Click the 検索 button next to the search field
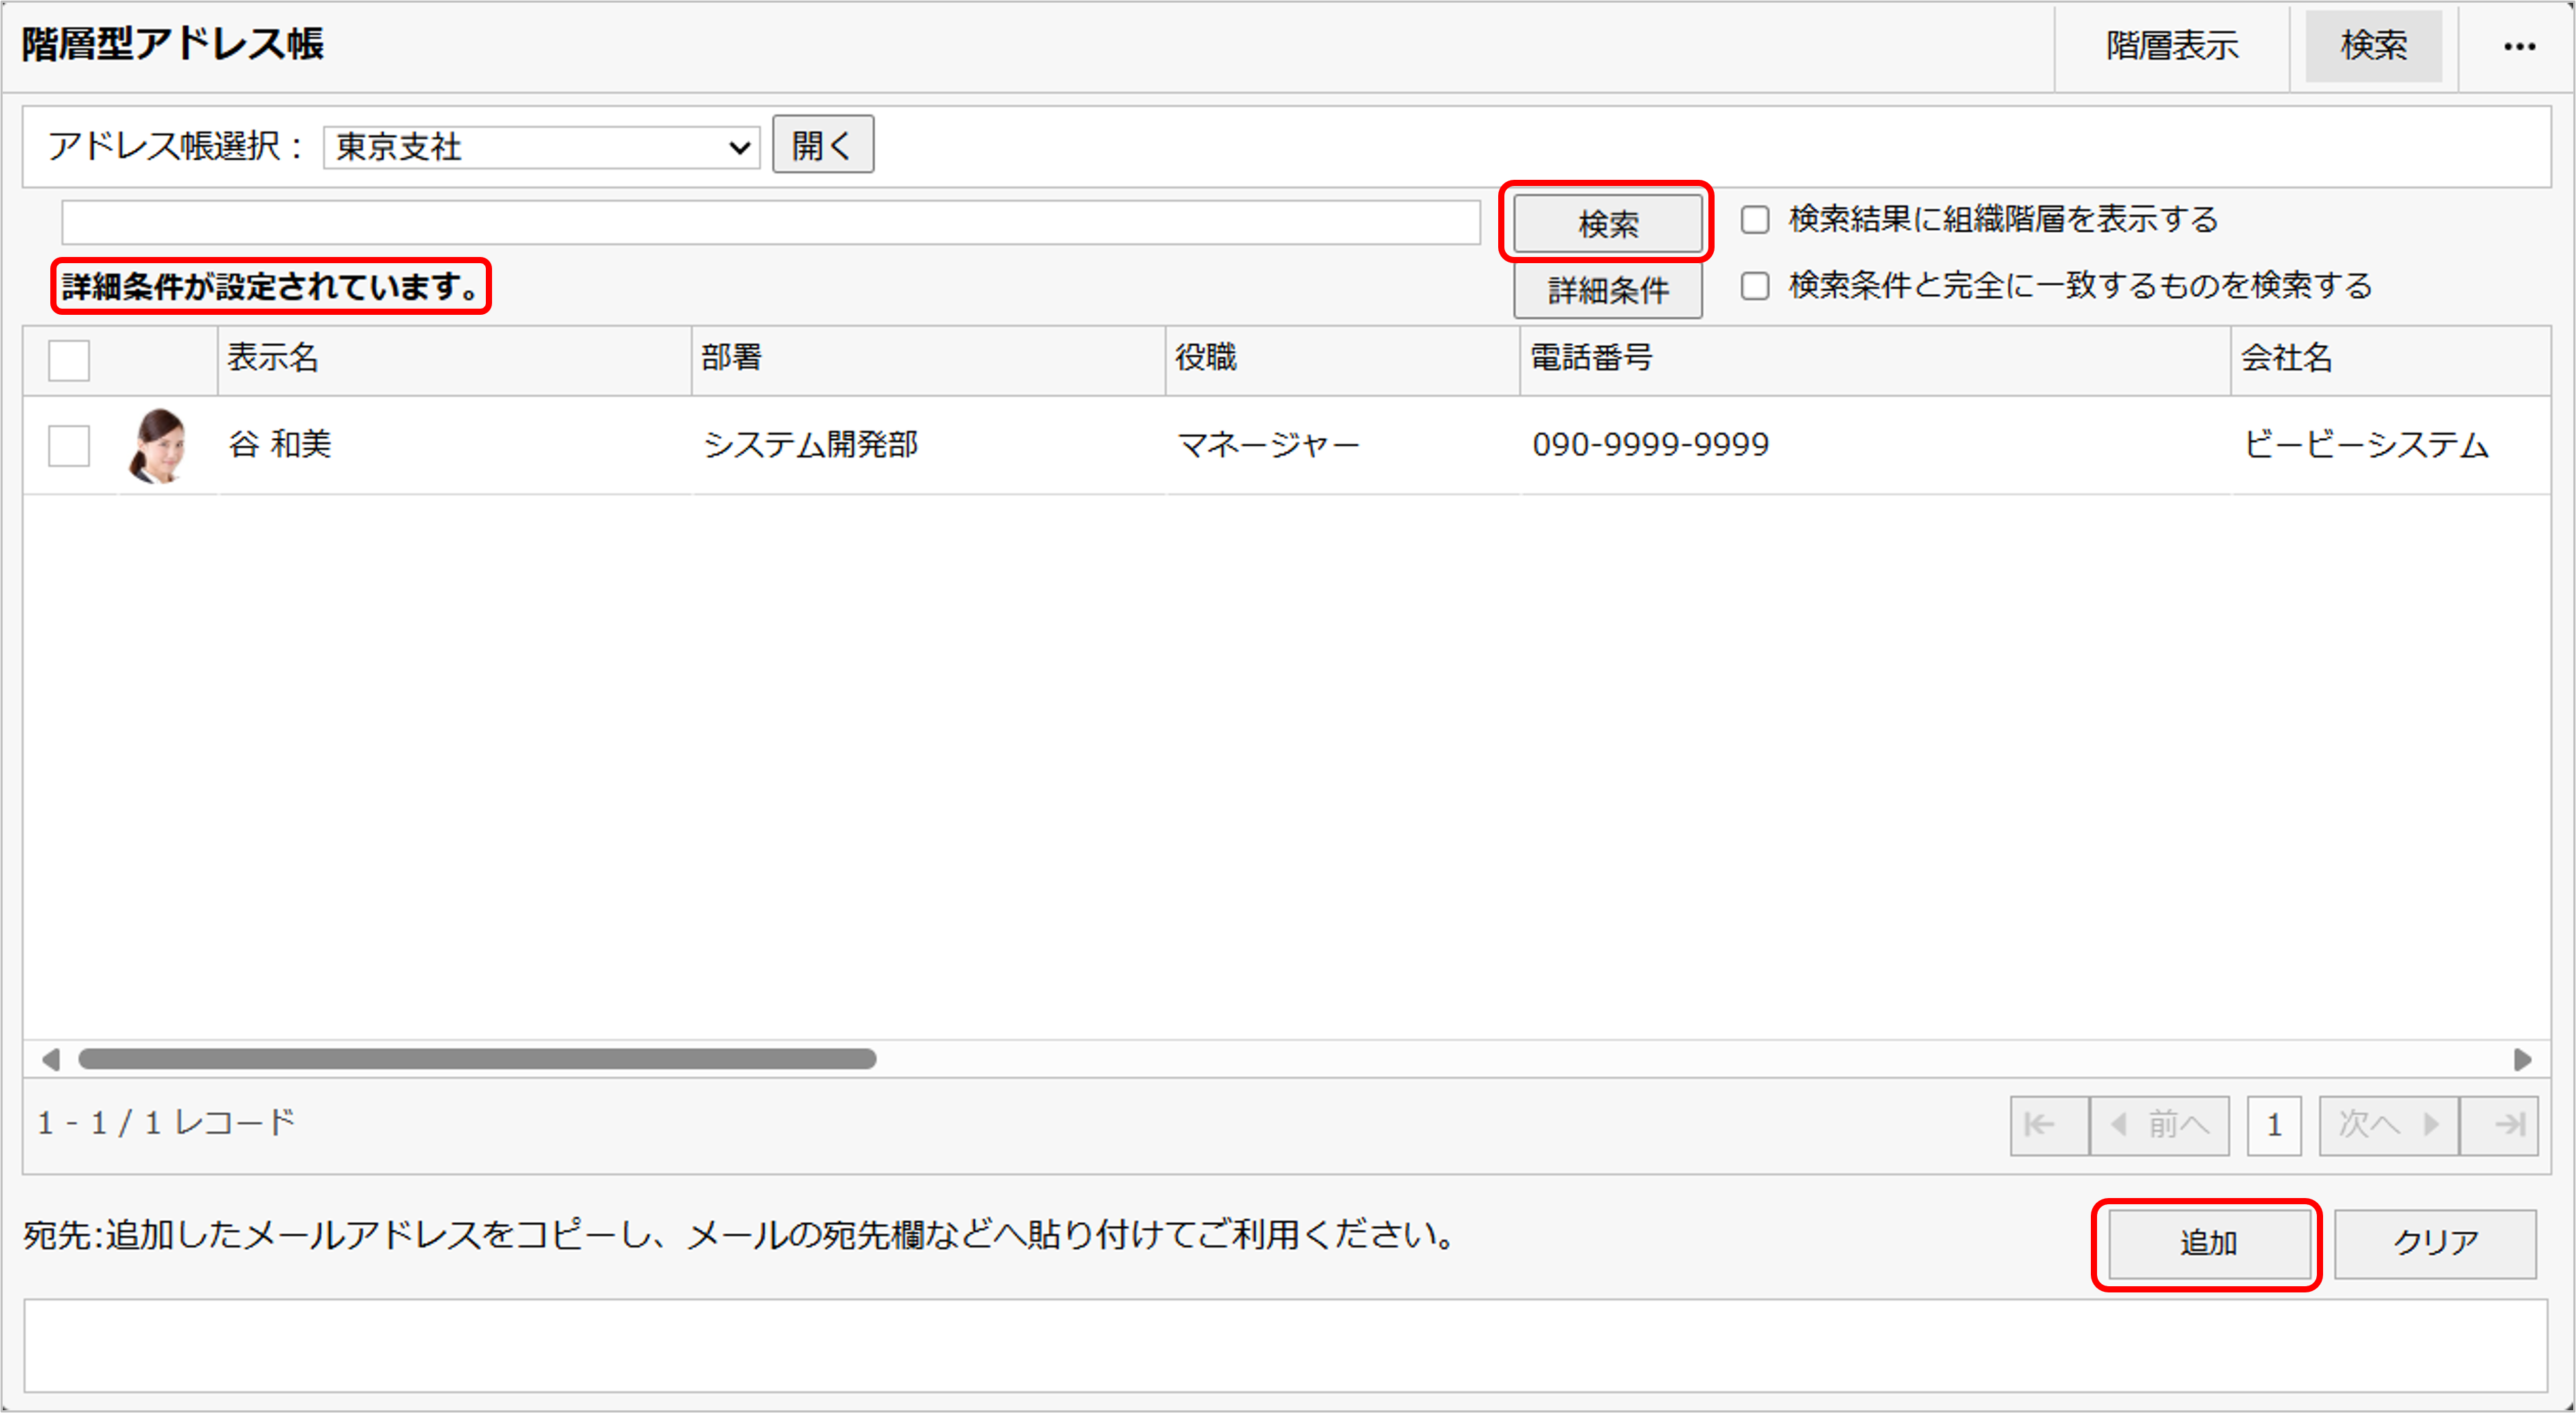Image resolution: width=2576 pixels, height=1413 pixels. (x=1607, y=223)
